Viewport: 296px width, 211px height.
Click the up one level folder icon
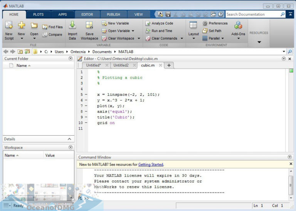click(x=20, y=52)
